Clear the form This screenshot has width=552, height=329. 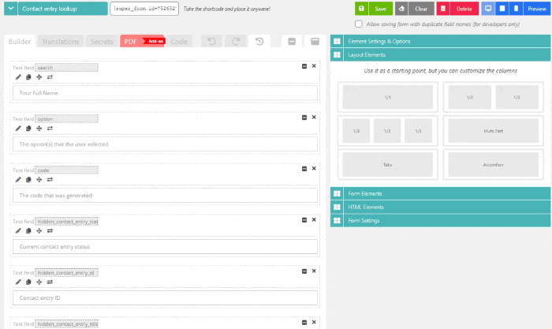tap(421, 9)
